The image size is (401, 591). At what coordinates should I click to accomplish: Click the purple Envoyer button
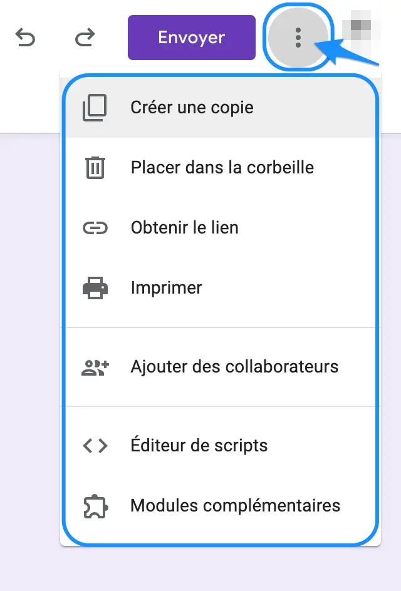(x=192, y=38)
